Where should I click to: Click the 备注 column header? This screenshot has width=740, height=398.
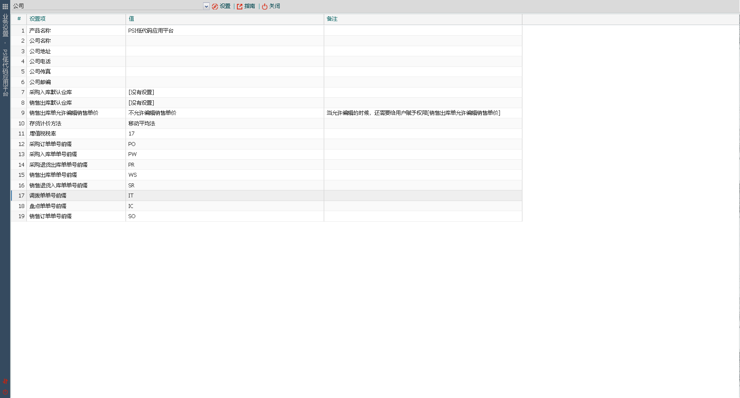[x=332, y=19]
